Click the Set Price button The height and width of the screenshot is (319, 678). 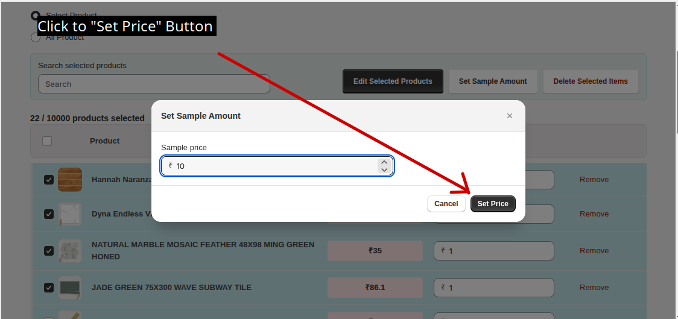(493, 204)
